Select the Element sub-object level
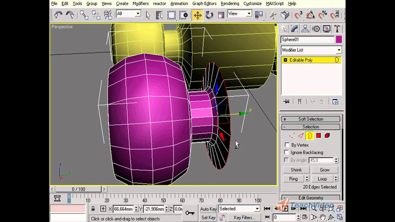This screenshot has width=395, height=222. point(327,136)
